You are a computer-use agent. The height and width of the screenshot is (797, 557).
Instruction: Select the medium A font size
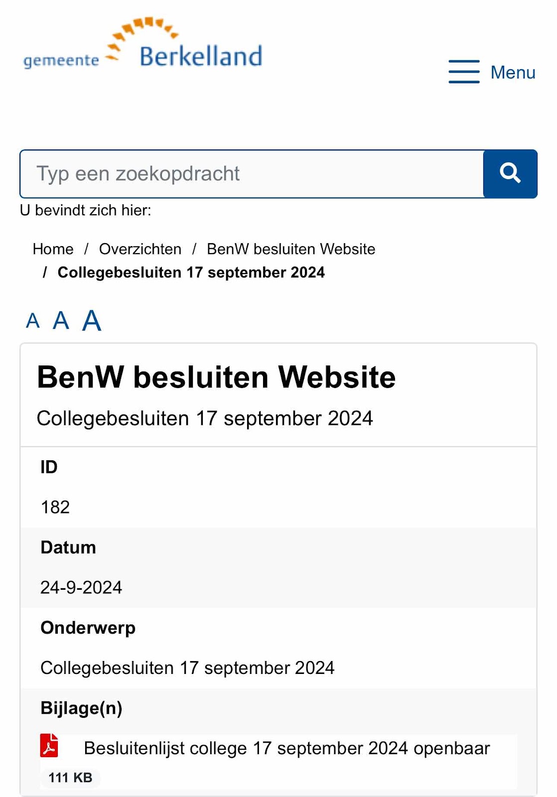coord(61,320)
